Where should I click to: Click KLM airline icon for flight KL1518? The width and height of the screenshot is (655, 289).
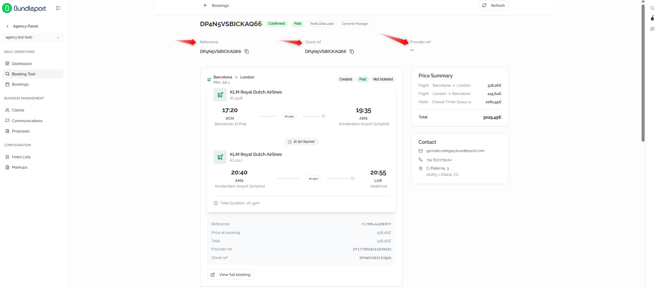click(220, 95)
